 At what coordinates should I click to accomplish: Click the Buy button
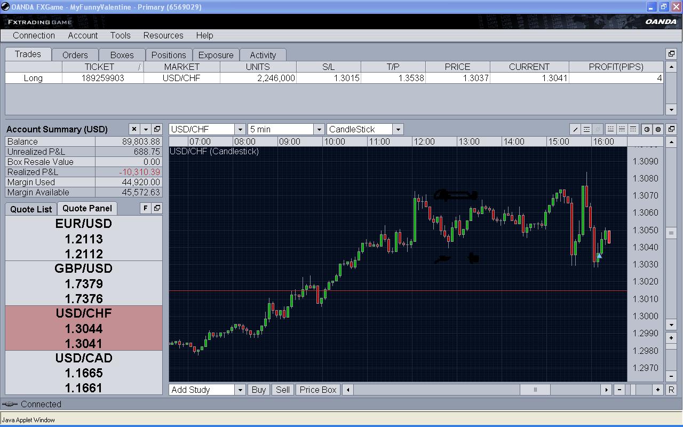point(258,390)
